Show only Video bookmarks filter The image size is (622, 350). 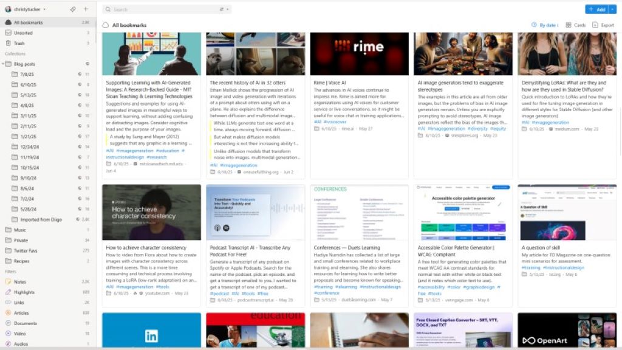click(19, 333)
